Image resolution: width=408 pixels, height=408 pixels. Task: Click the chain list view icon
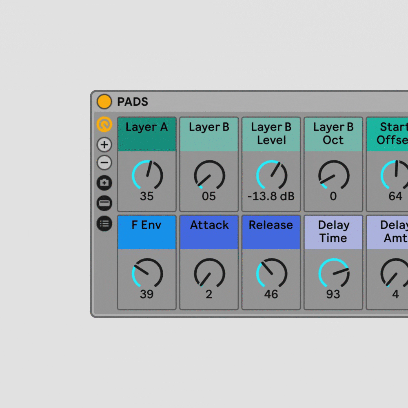(x=104, y=224)
